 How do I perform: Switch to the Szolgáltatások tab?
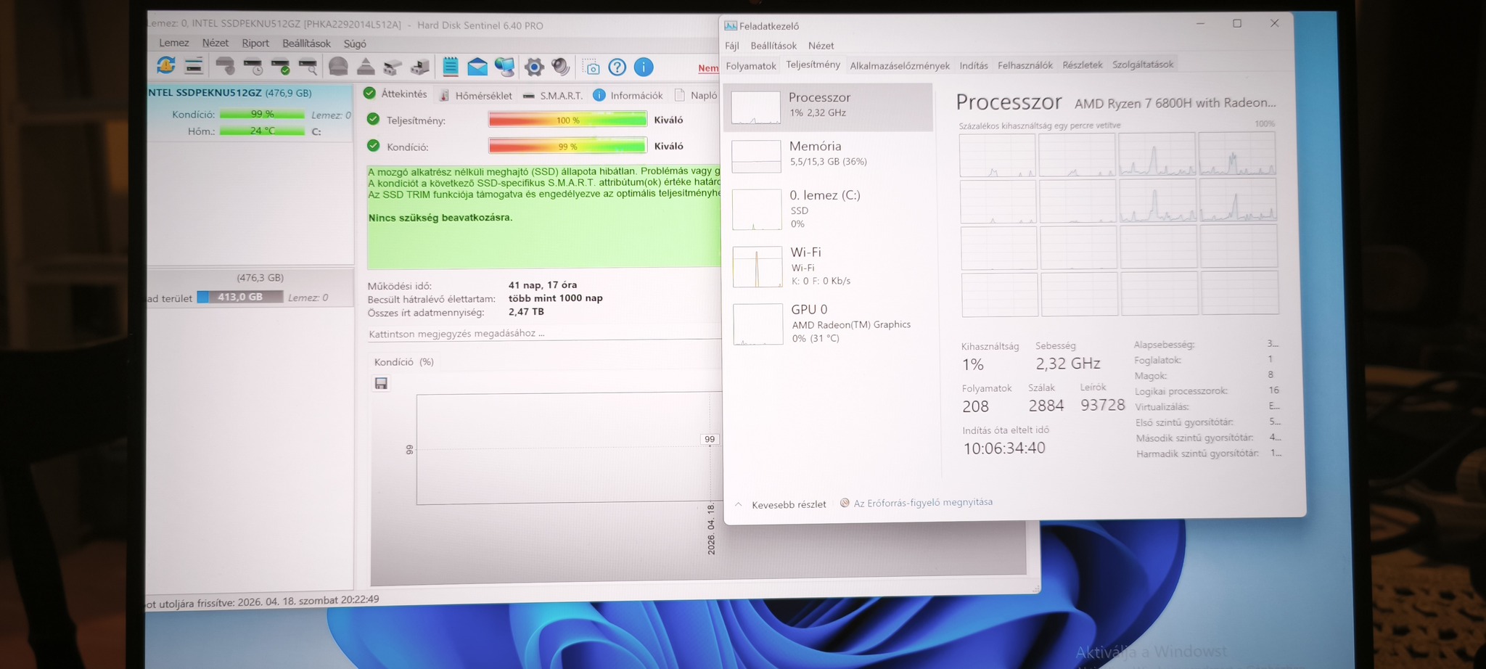point(1143,65)
